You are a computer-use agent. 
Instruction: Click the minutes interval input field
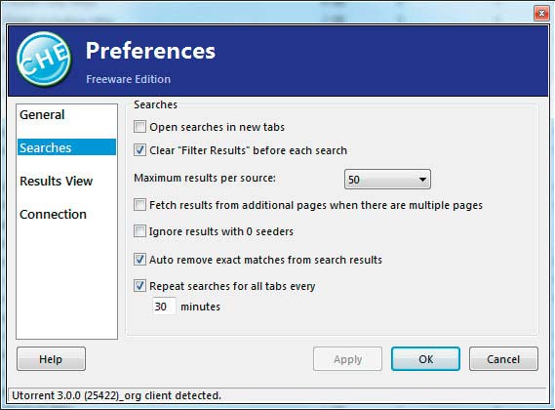click(164, 307)
